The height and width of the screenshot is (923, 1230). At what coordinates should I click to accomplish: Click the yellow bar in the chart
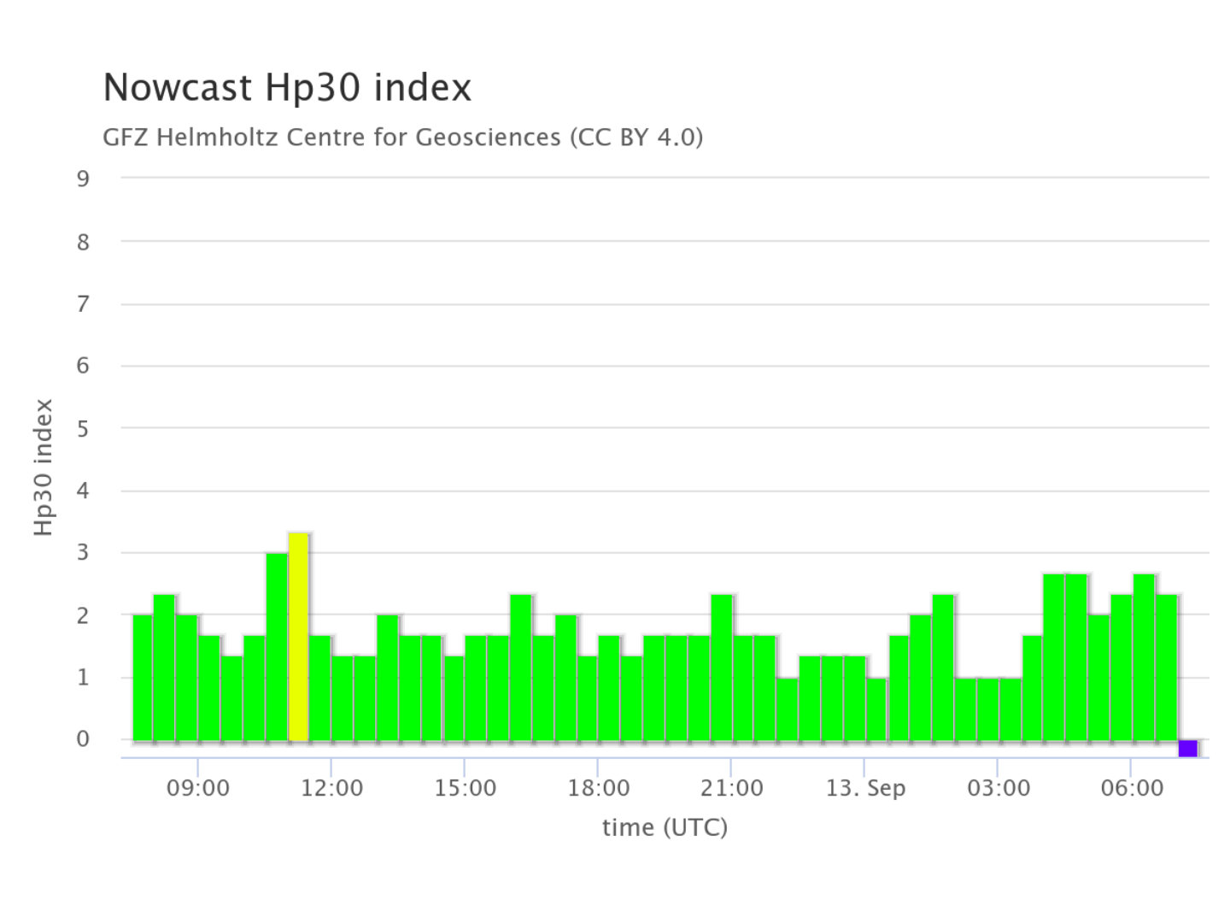pyautogui.click(x=298, y=637)
